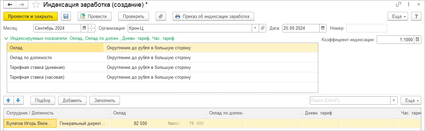425x131 pixels.
Task: Move employee row down
Action: point(18,100)
